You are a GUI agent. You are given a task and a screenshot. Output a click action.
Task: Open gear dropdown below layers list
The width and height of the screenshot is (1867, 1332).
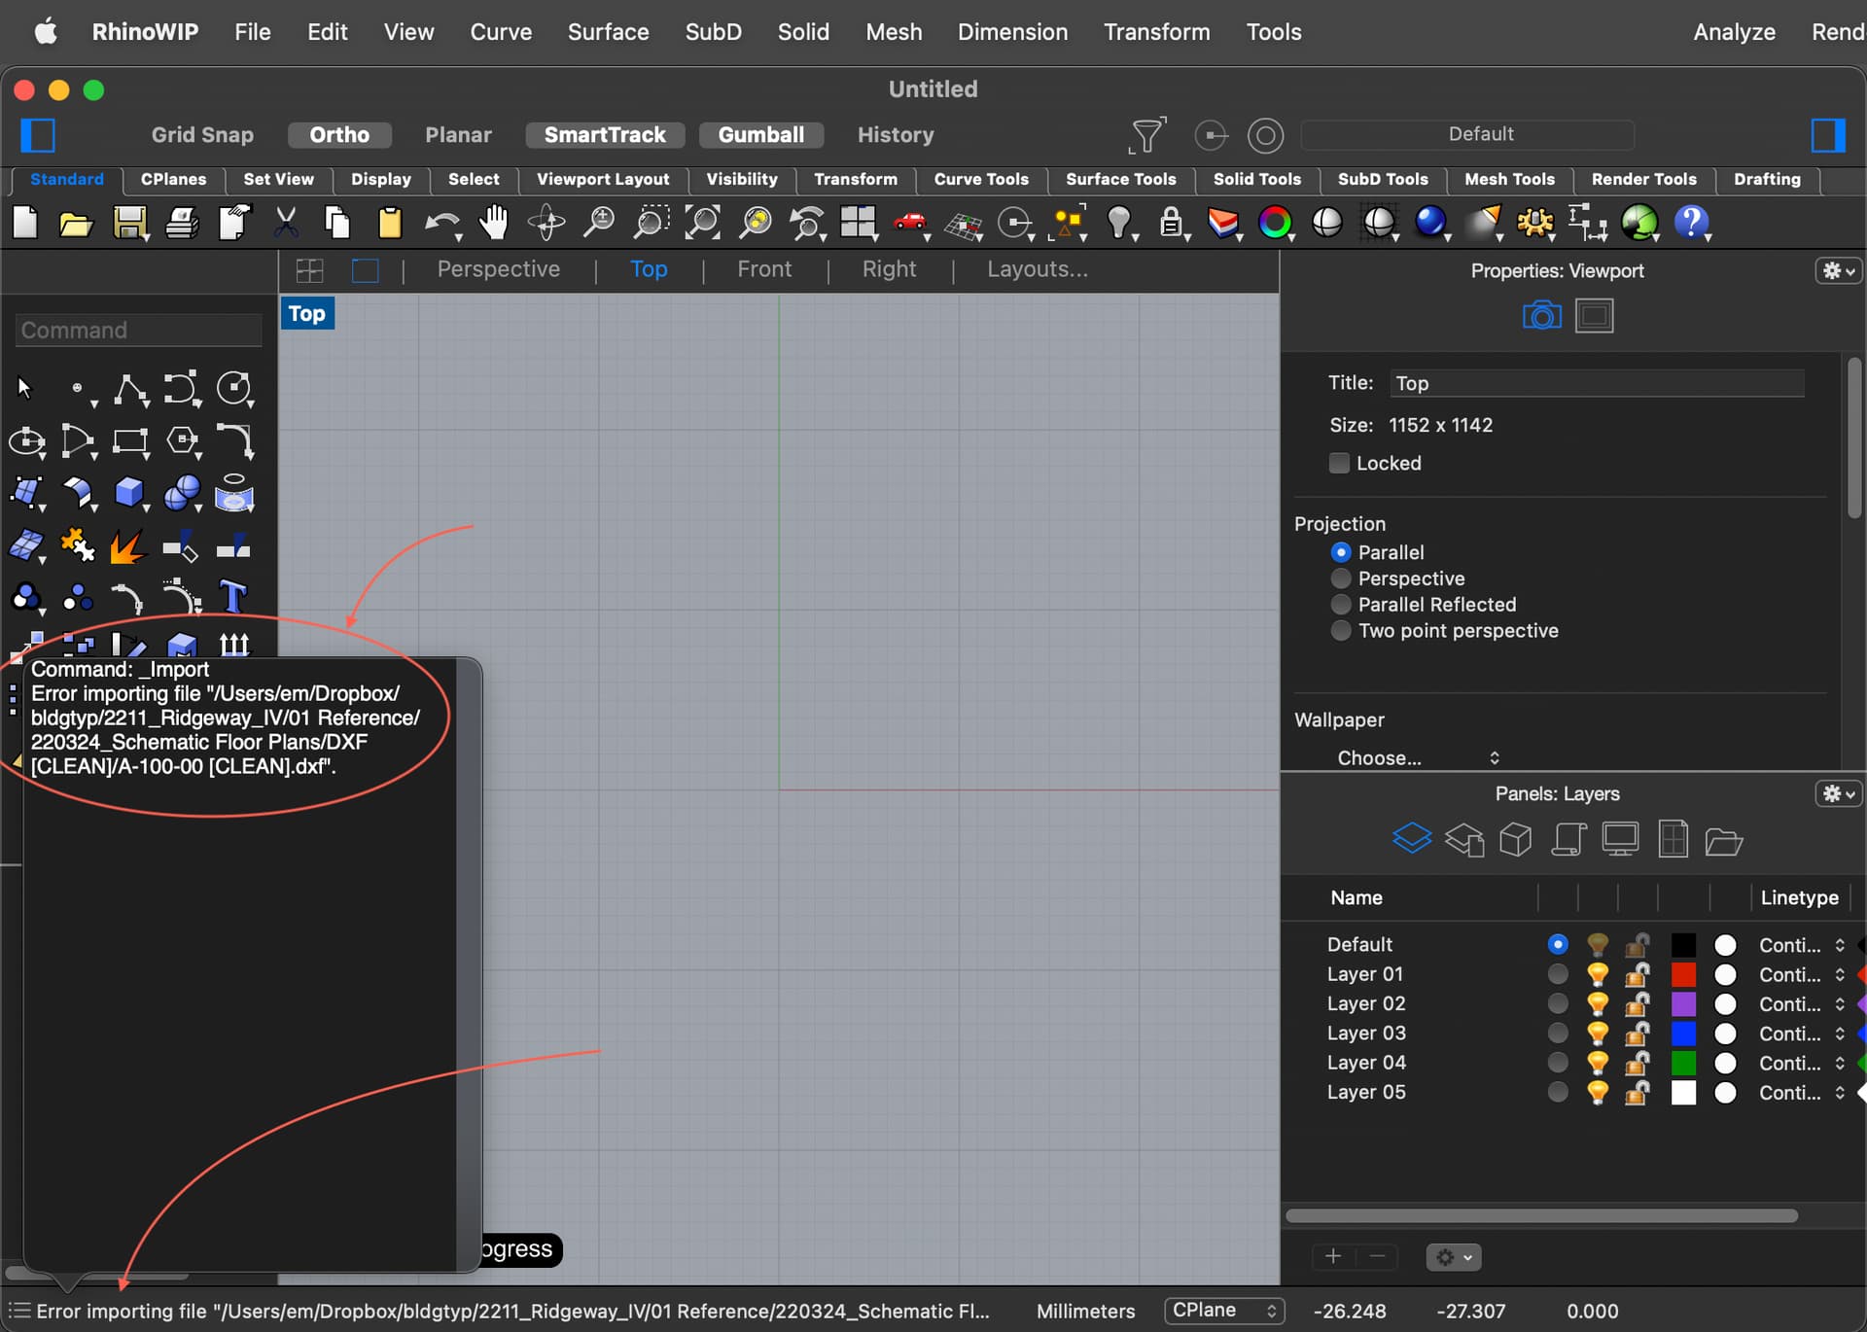1454,1257
